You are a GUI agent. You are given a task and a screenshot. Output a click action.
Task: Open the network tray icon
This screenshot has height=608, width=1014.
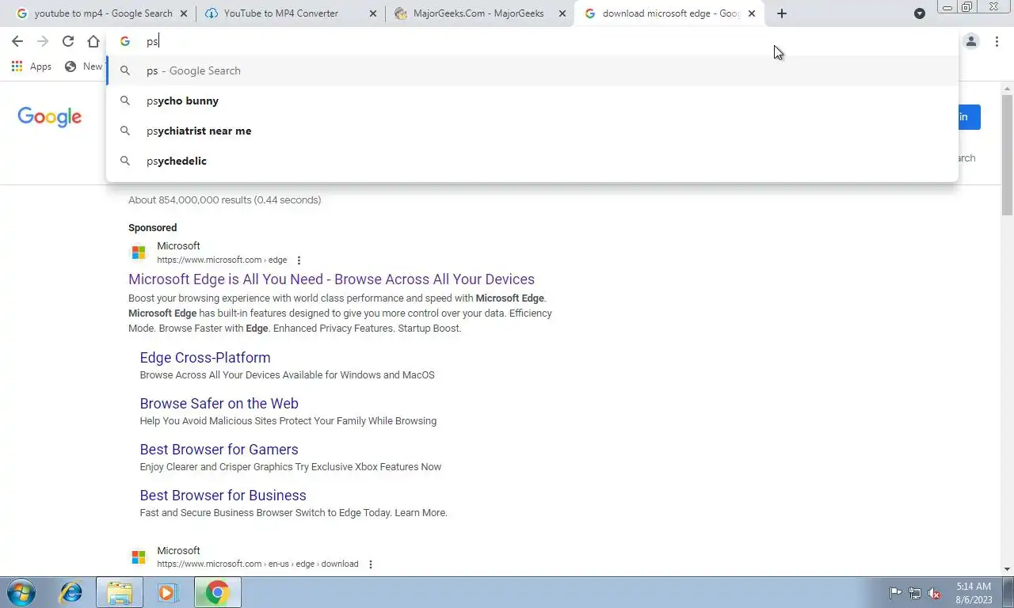click(915, 593)
